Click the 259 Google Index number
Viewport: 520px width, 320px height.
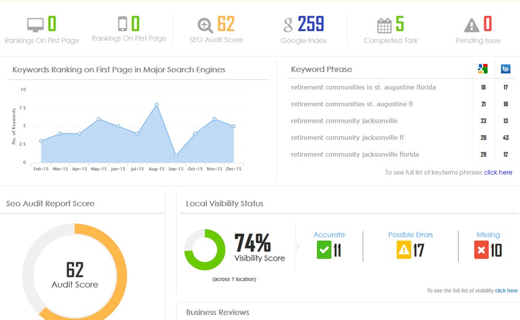(x=311, y=24)
